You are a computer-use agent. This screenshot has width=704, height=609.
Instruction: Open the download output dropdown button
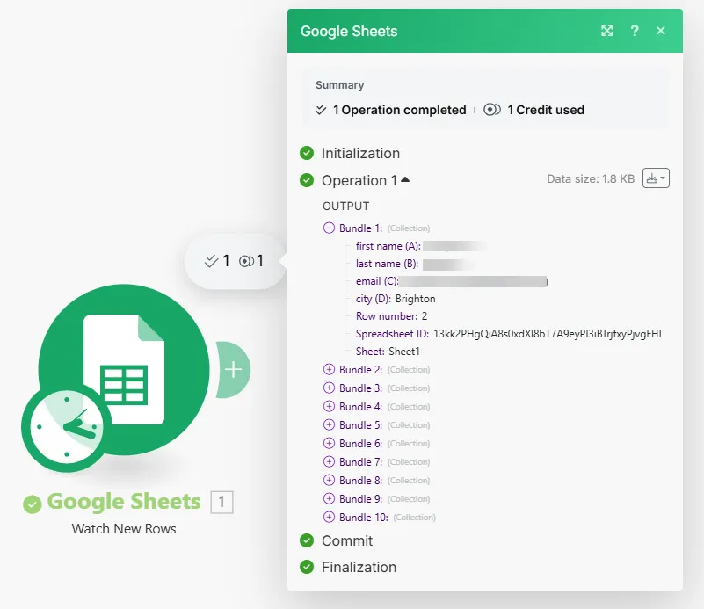tap(656, 178)
